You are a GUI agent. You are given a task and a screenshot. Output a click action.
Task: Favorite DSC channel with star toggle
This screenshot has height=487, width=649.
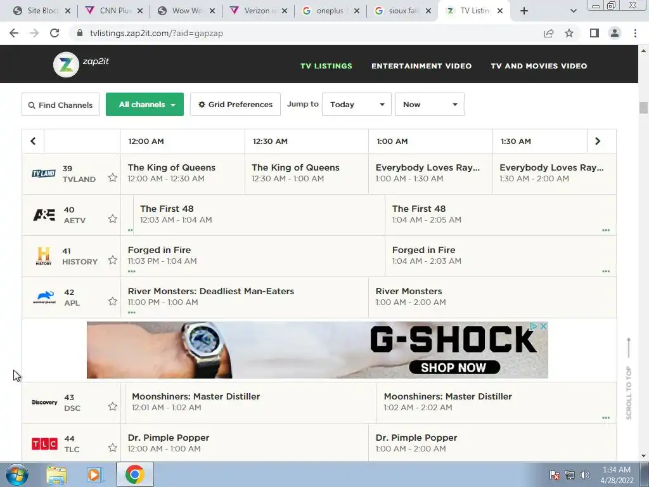click(113, 406)
